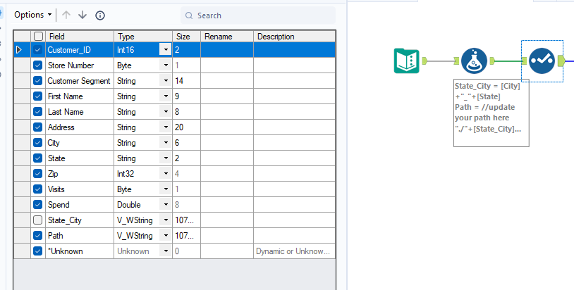The image size is (574, 290).
Task: Enable the State_City field checkbox
Action: pyautogui.click(x=38, y=220)
